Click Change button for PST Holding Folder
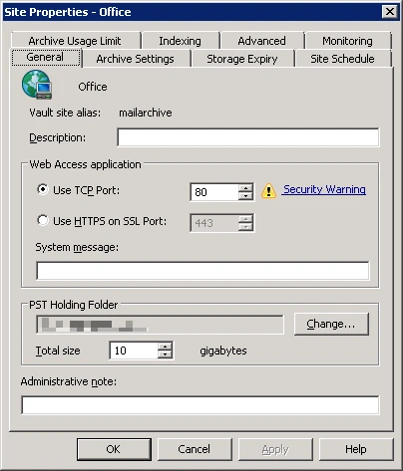 click(x=331, y=324)
